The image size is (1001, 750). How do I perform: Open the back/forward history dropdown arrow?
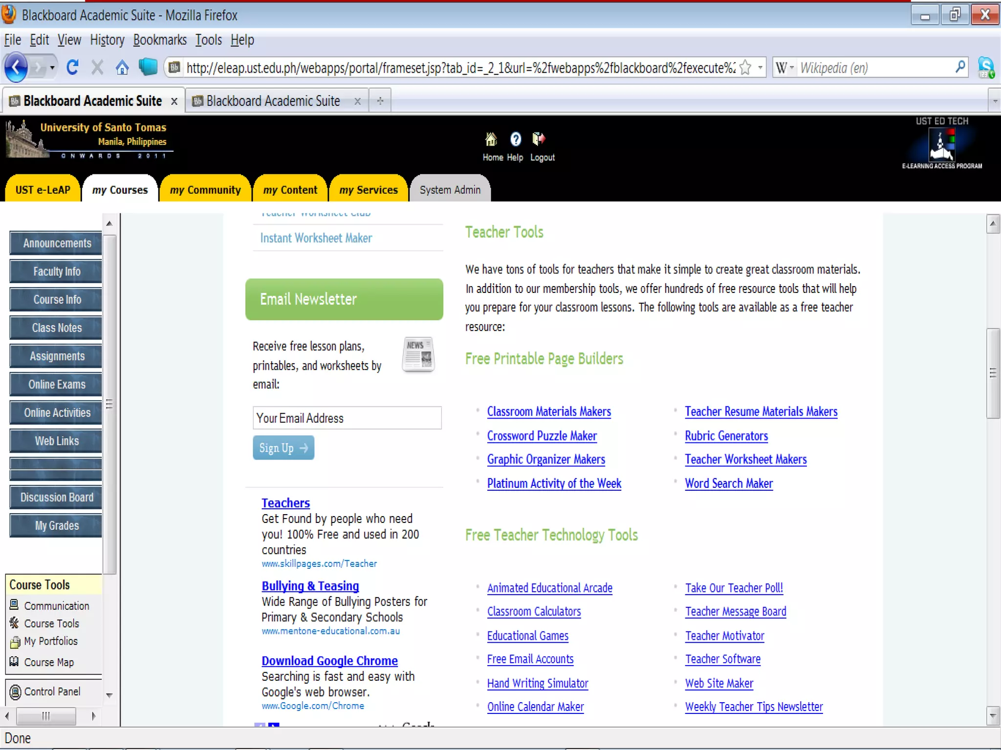(x=52, y=67)
